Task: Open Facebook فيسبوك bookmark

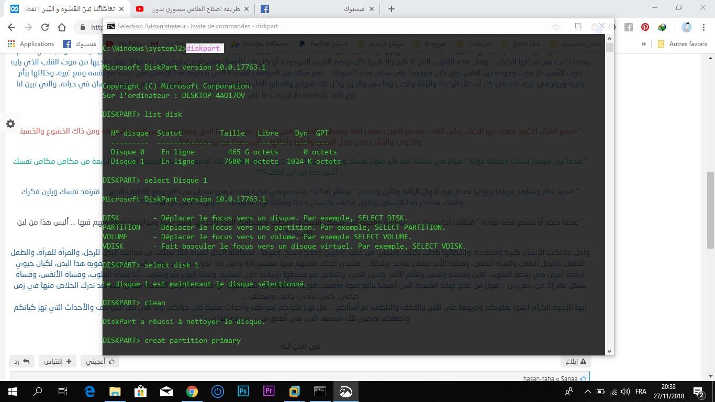Action: pyautogui.click(x=79, y=44)
